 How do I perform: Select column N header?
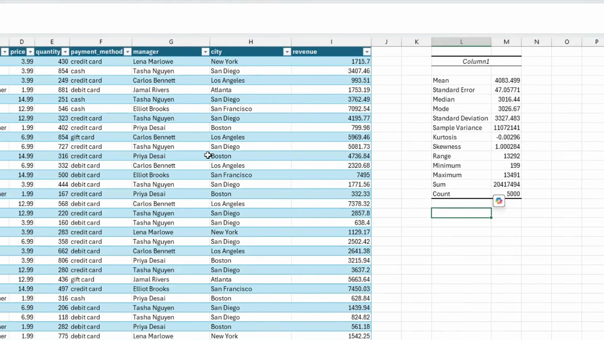click(537, 42)
